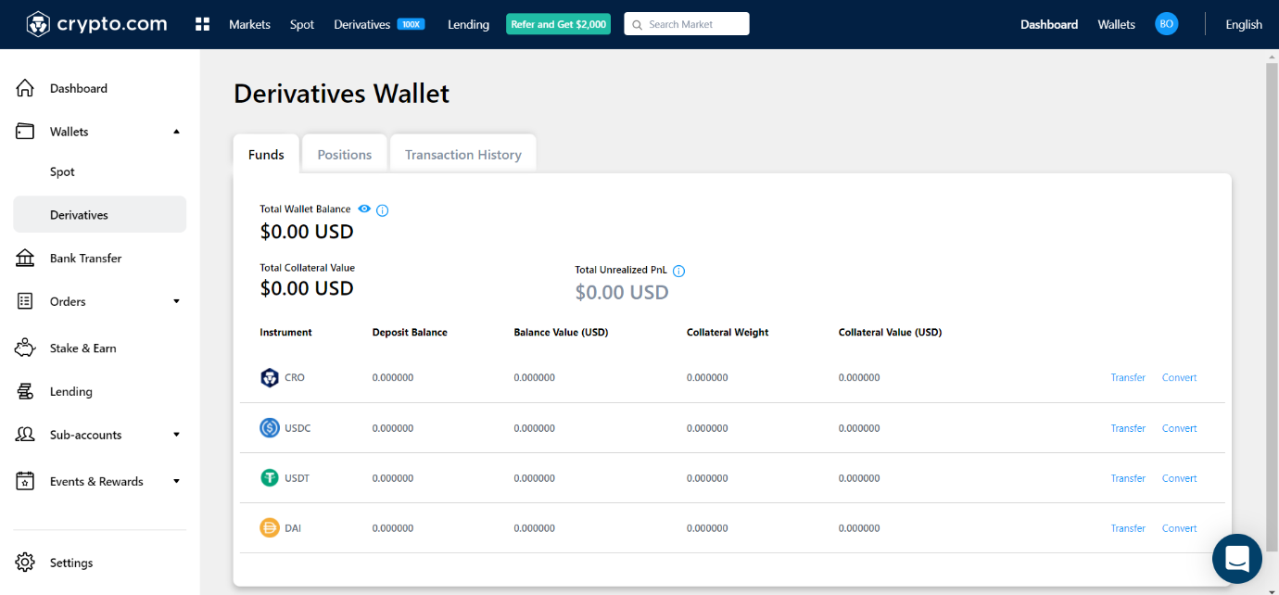Open the Transaction History tab
Screen dimensions: 1279x595
click(463, 154)
